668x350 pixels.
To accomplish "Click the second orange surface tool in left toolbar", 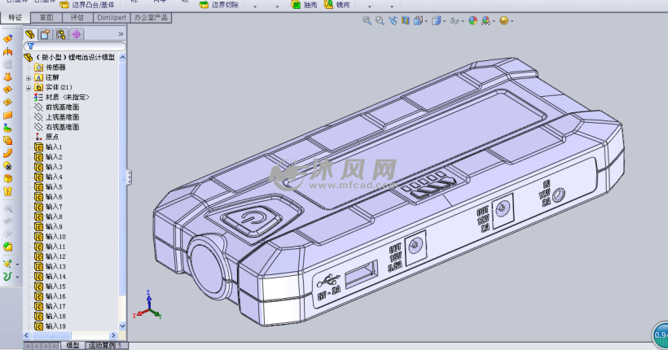I will 7,52.
